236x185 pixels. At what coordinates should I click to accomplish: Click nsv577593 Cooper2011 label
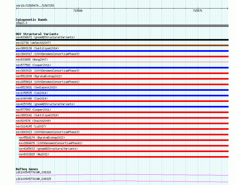[33, 110]
